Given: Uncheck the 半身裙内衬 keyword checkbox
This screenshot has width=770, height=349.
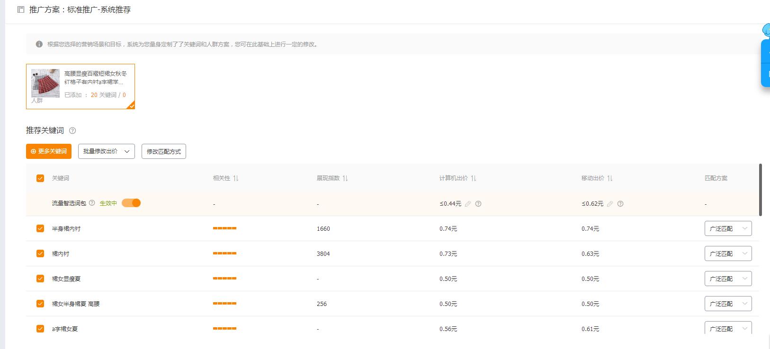Looking at the screenshot, I should coord(40,228).
